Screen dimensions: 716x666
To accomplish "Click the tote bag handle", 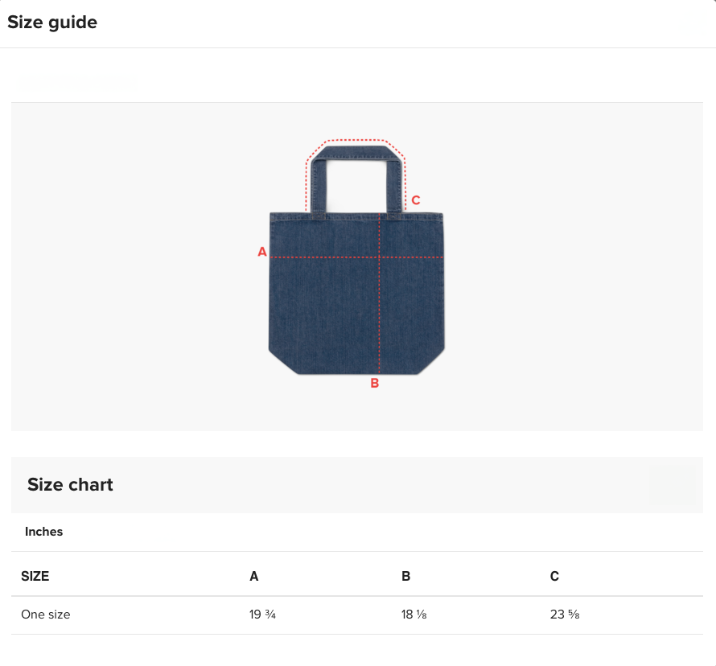I will coord(356,179).
